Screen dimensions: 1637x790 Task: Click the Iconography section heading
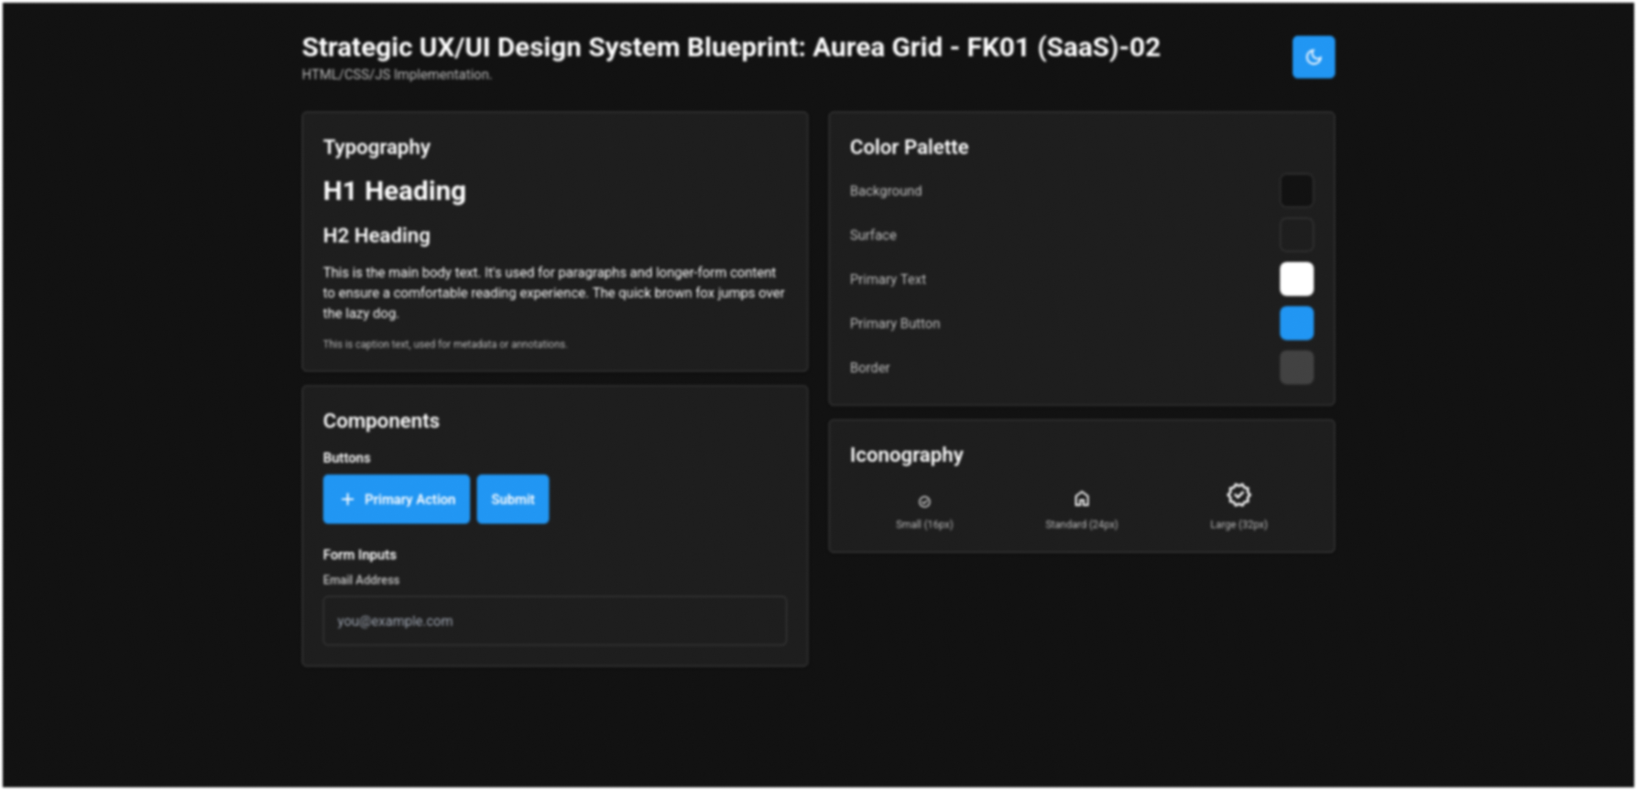point(906,455)
